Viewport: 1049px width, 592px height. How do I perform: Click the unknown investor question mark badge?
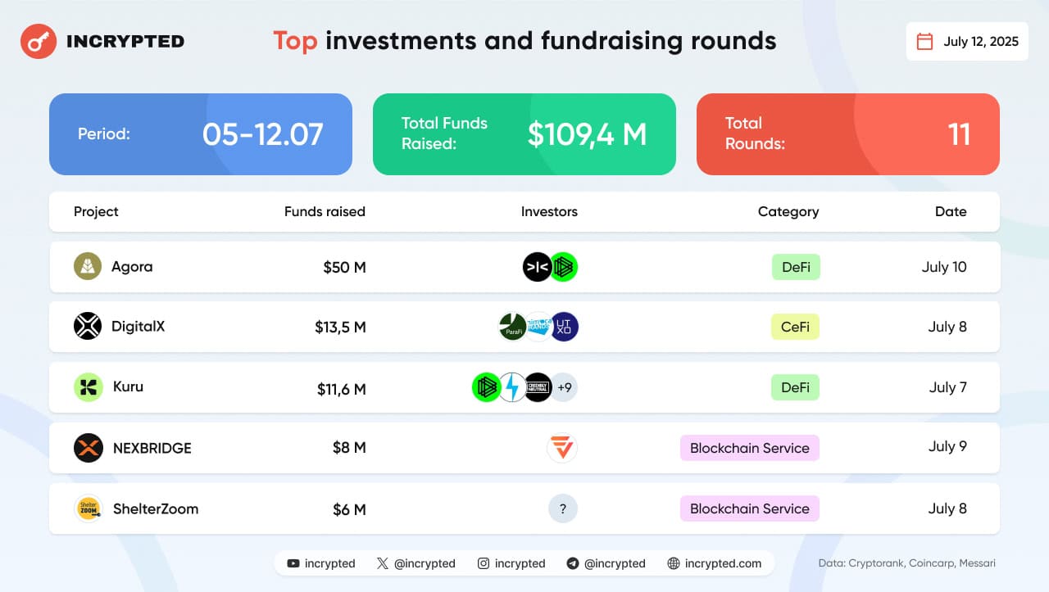pyautogui.click(x=563, y=508)
